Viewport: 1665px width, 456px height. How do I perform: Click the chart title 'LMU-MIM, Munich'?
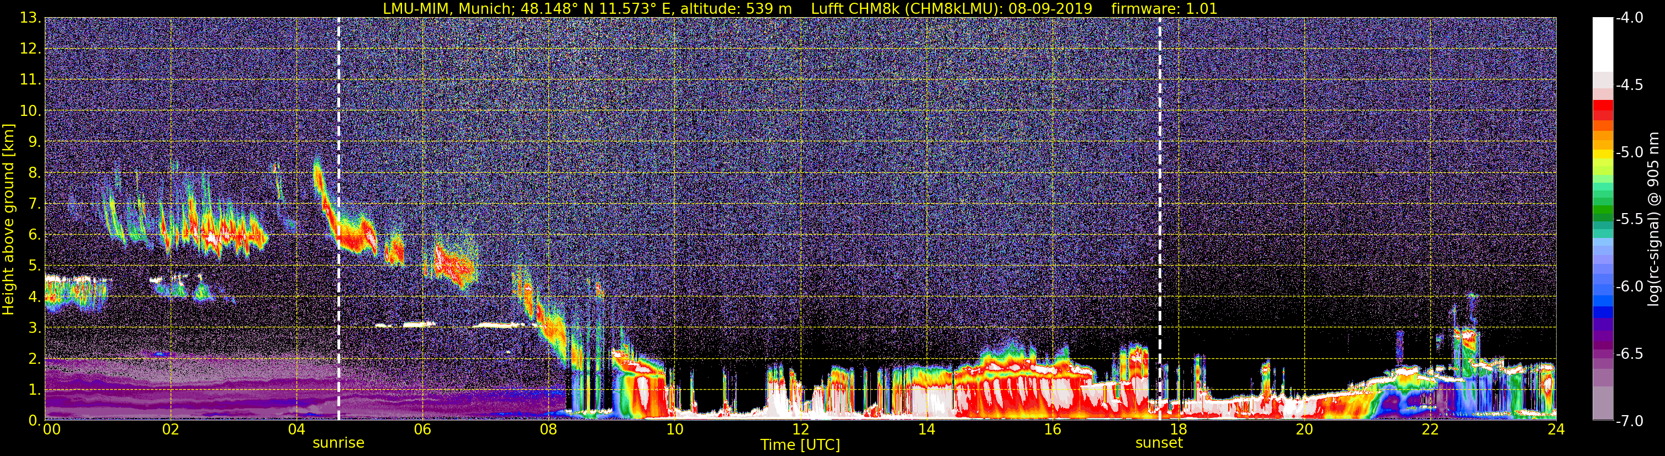point(447,8)
